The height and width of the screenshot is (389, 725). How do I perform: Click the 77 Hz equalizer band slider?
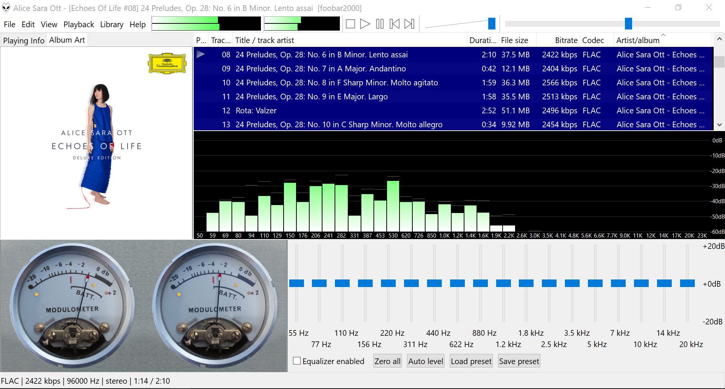pyautogui.click(x=319, y=283)
